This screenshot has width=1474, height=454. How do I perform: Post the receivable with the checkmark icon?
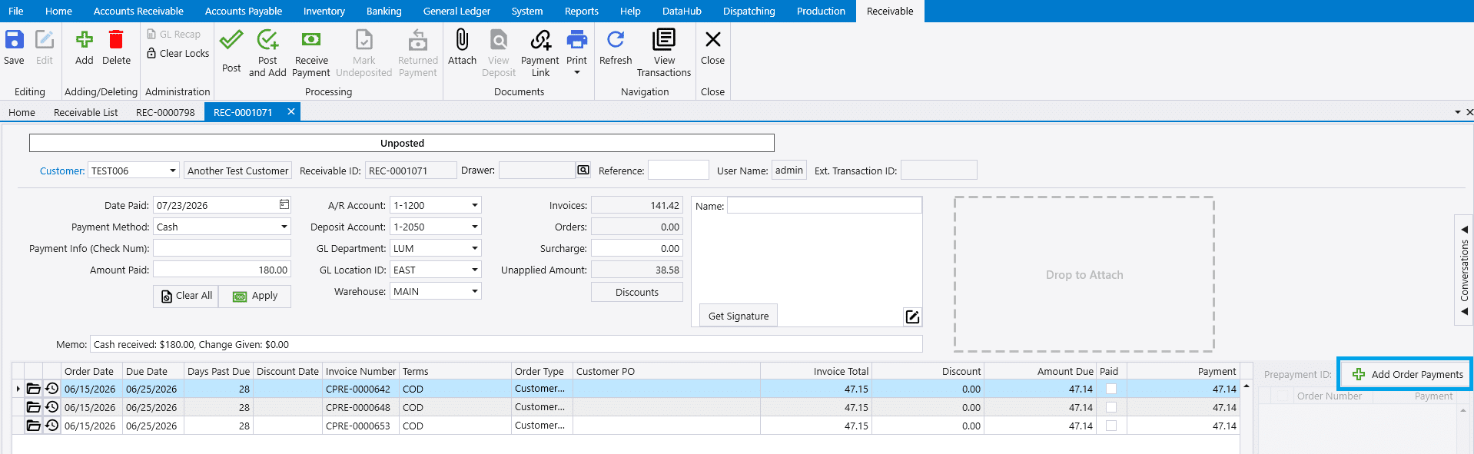pyautogui.click(x=231, y=40)
